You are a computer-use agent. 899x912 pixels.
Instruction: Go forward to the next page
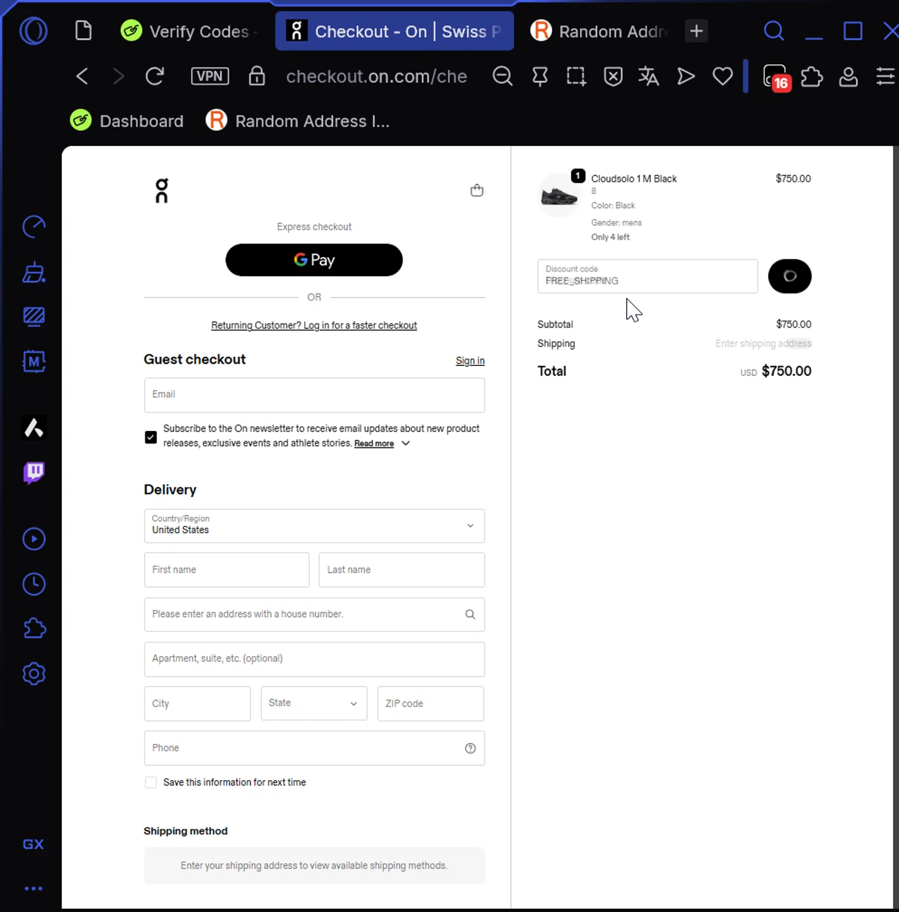coord(119,76)
